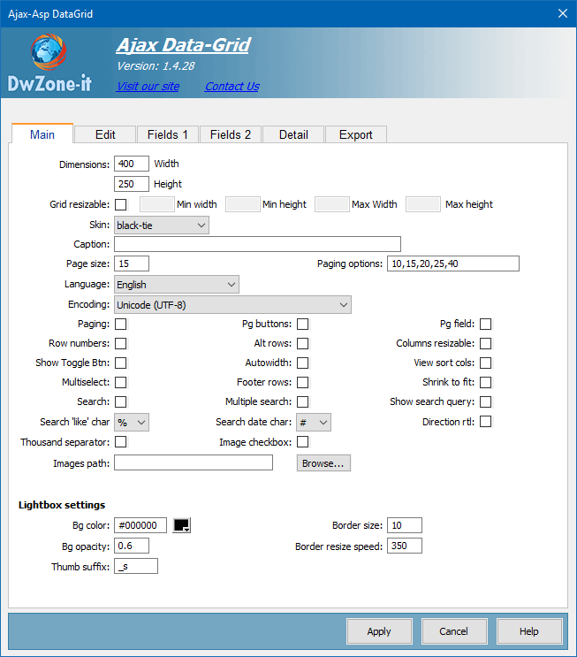
Task: Open the Skin dropdown showing black-tie
Action: tap(161, 225)
